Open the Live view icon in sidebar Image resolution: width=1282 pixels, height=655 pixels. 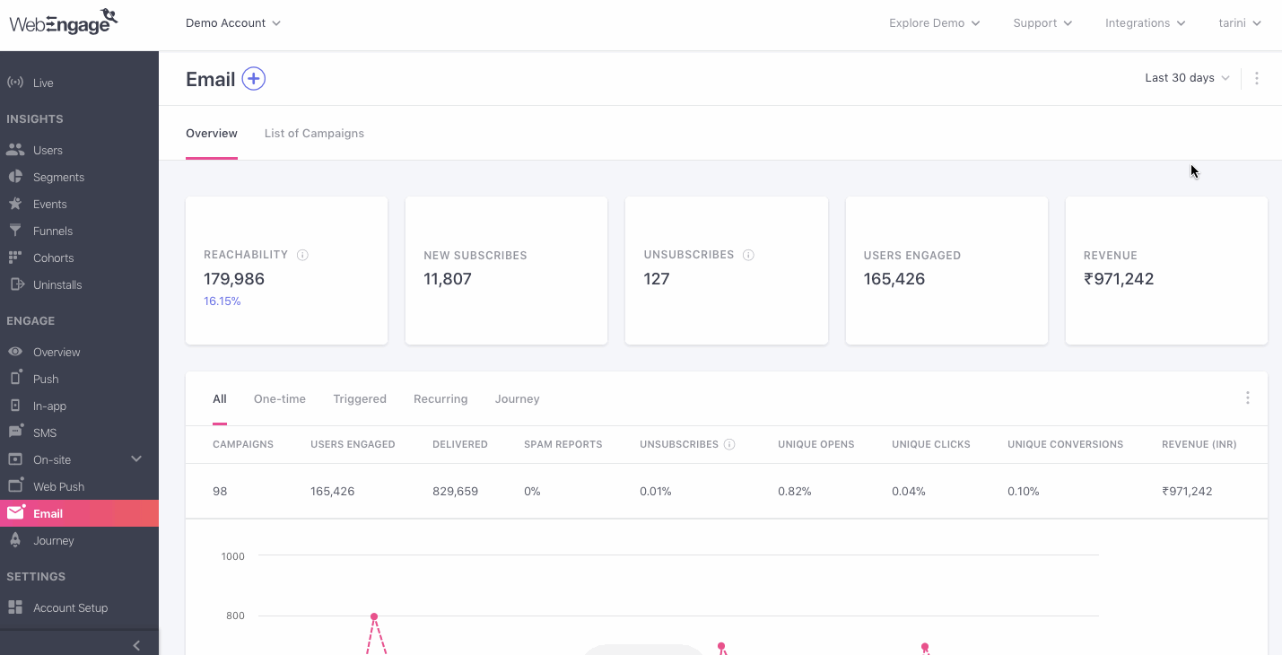(15, 83)
